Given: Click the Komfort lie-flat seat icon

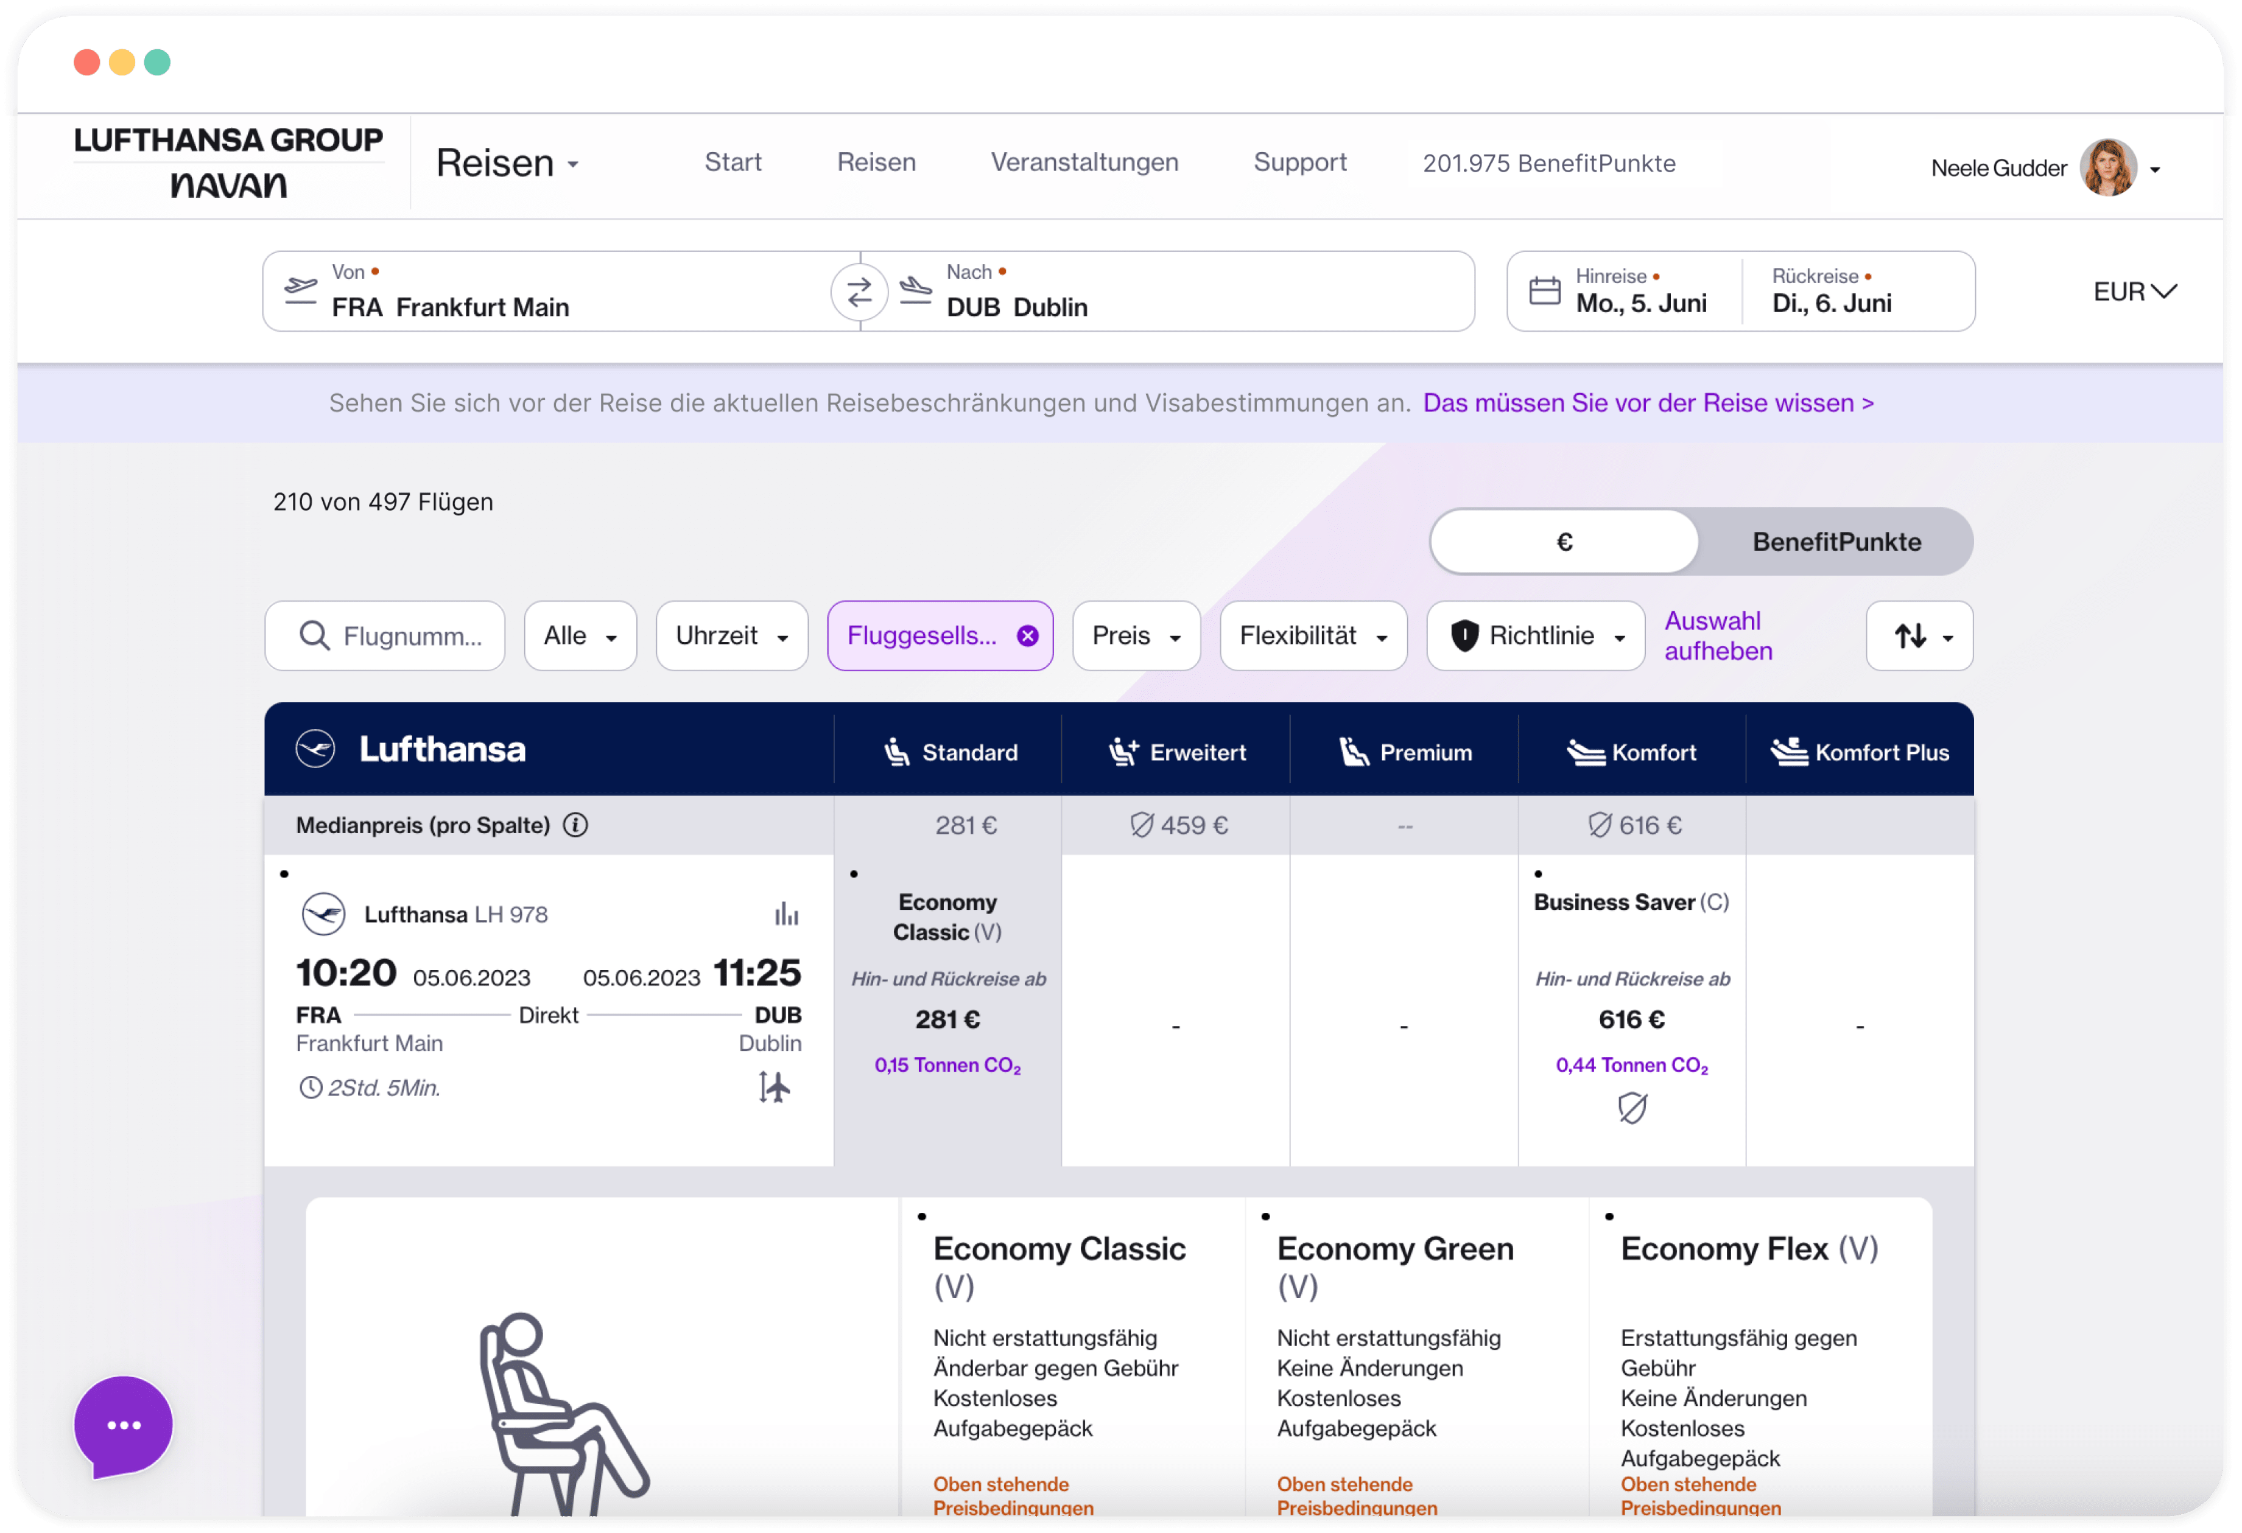Looking at the screenshot, I should coord(1585,752).
